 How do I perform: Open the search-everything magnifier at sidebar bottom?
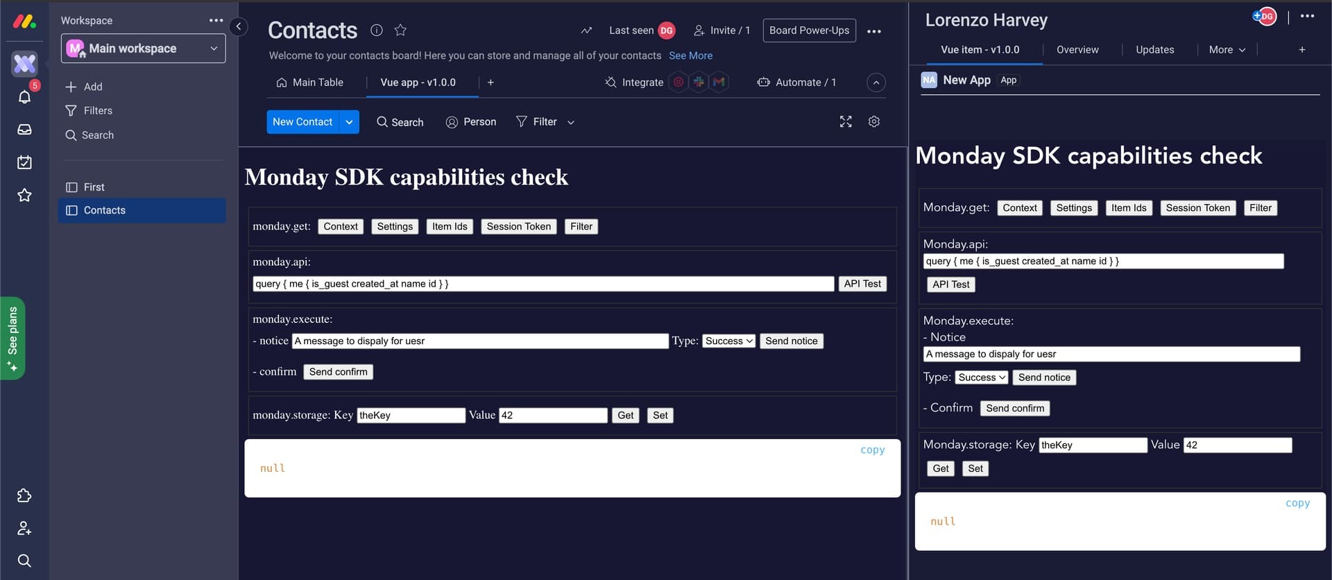(x=24, y=561)
